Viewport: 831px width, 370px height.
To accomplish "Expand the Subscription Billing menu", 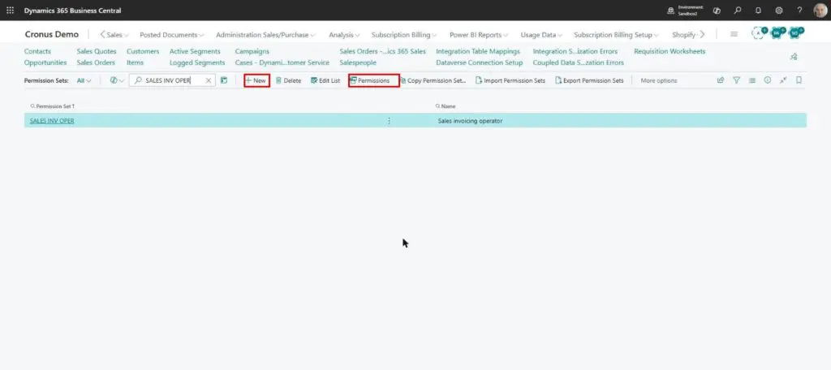I will point(404,34).
